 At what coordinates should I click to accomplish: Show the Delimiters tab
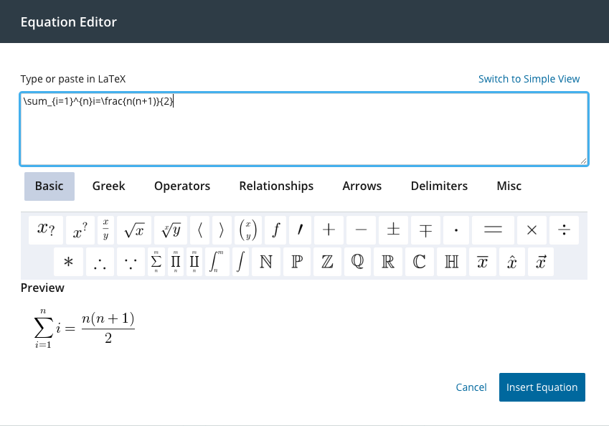point(439,186)
